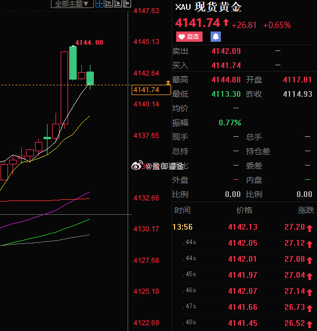This screenshot has height=331, width=317.
Task: Select the 13:56 tick row price 4142.13
Action: click(243, 227)
